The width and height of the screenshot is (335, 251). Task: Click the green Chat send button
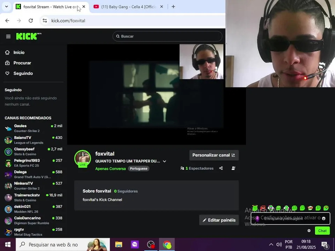[322, 231]
